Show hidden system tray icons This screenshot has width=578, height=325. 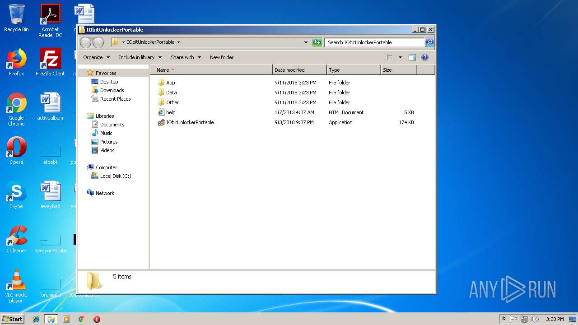click(x=503, y=319)
